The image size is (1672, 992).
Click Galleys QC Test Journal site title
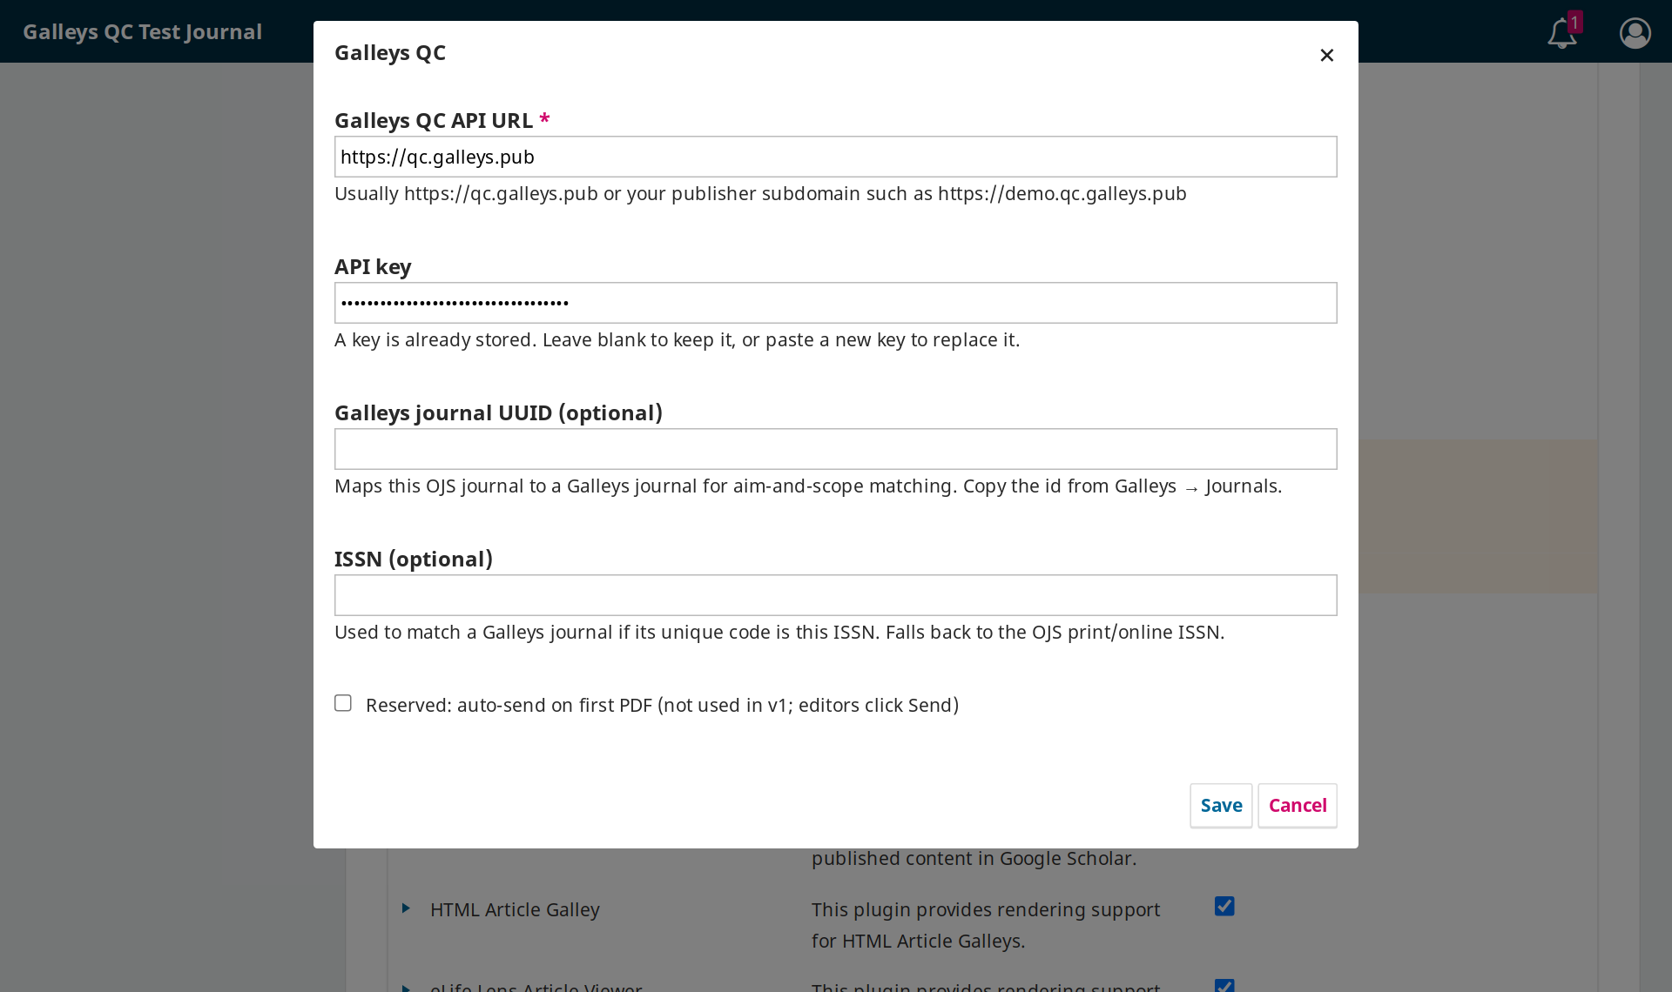tap(142, 31)
